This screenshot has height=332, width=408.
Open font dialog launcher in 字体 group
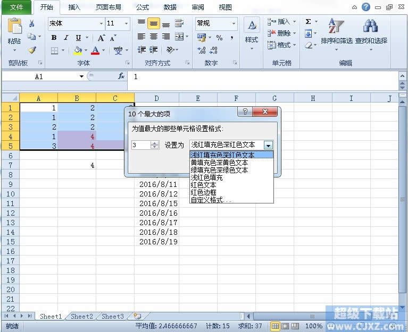(127, 63)
